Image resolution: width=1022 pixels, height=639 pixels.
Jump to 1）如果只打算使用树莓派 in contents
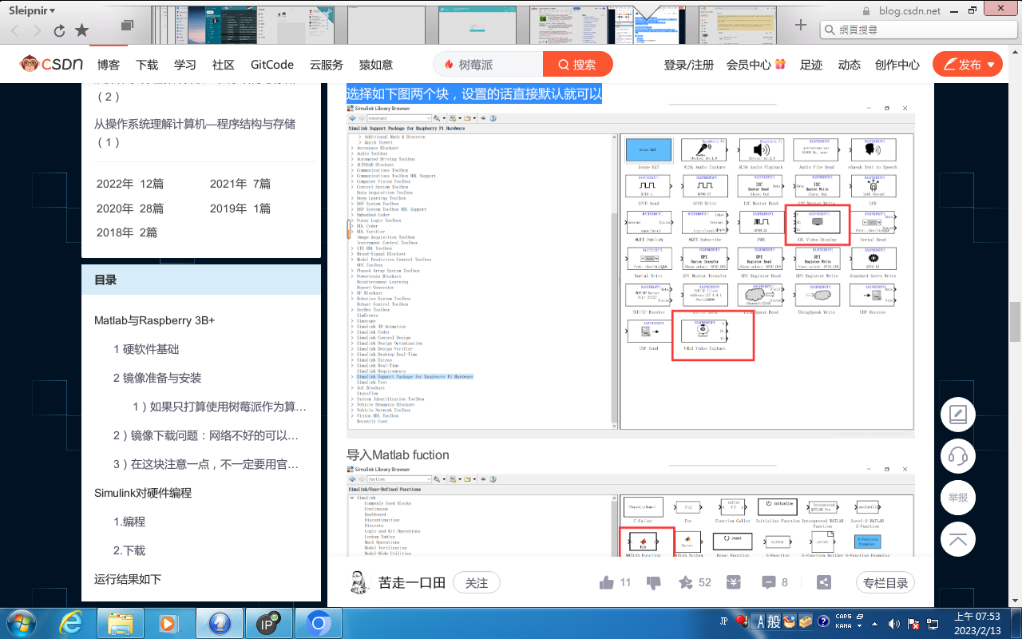220,407
